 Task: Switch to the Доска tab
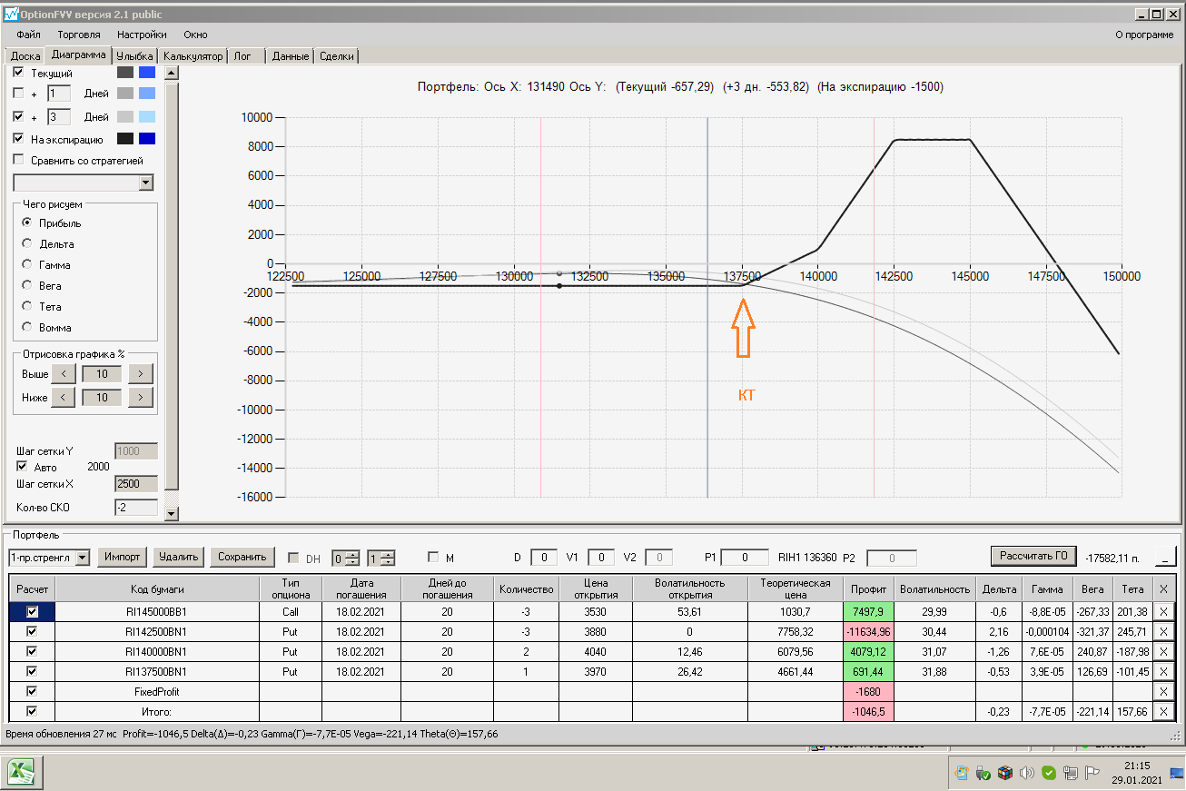pyautogui.click(x=25, y=56)
